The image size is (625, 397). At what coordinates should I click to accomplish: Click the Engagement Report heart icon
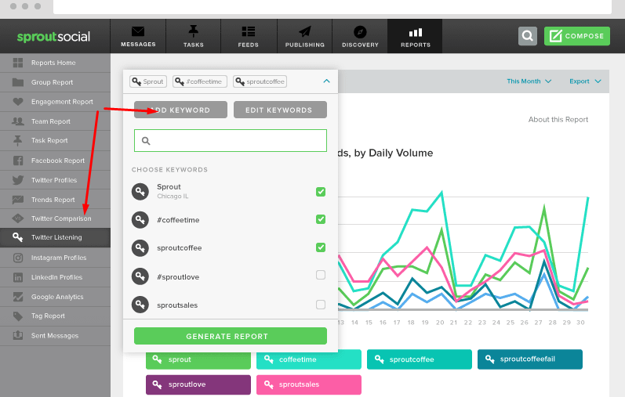pyautogui.click(x=18, y=102)
